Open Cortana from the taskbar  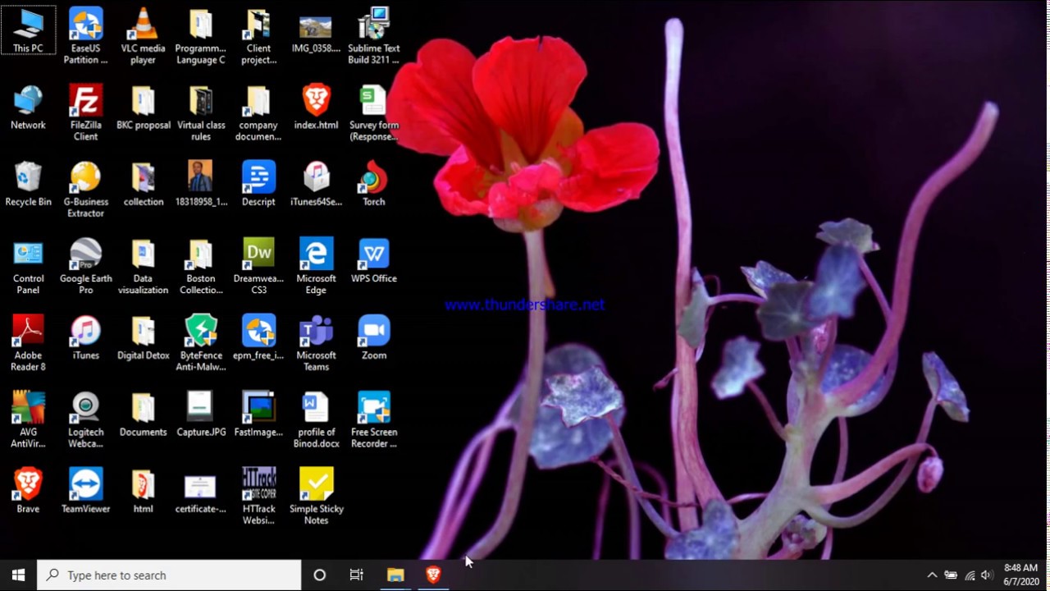pyautogui.click(x=320, y=575)
